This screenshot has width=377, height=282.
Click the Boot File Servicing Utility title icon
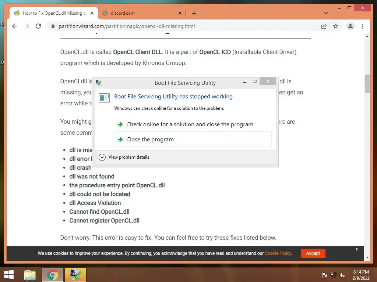(99, 83)
